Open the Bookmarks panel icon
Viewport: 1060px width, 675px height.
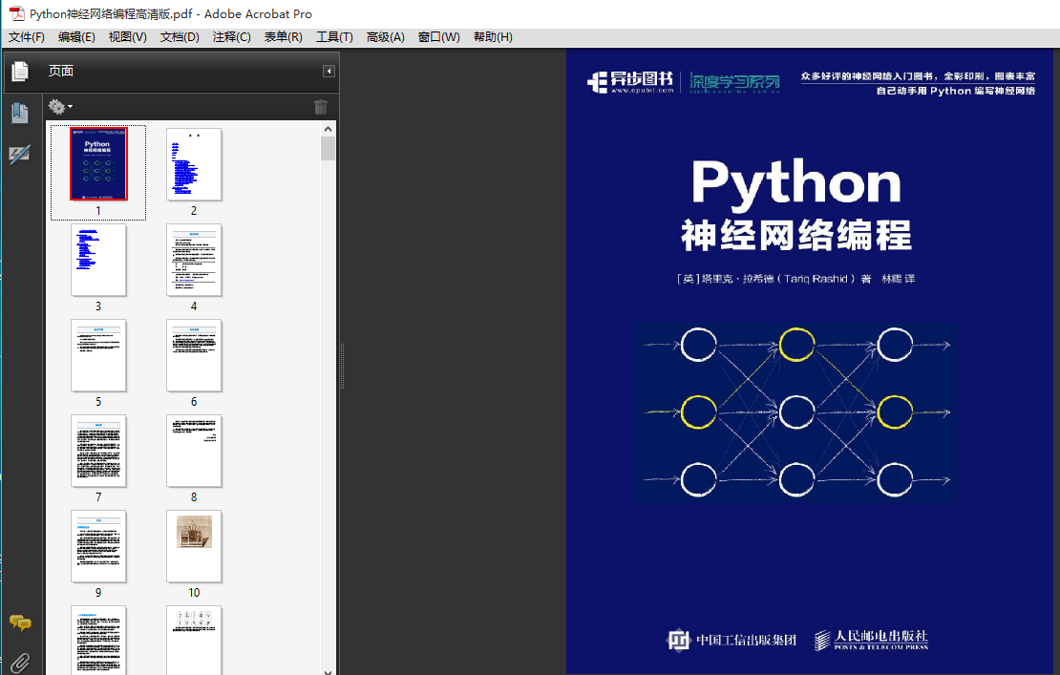coord(20,113)
